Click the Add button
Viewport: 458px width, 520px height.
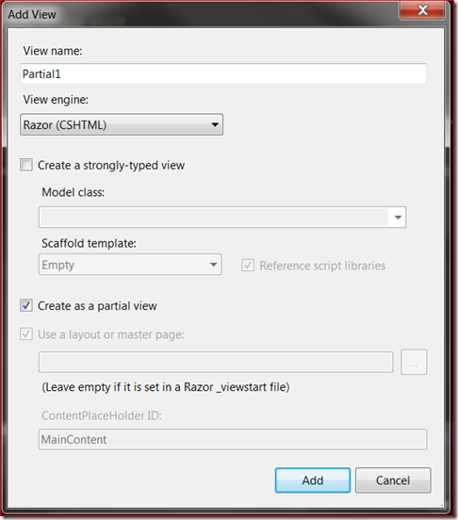[x=313, y=480]
